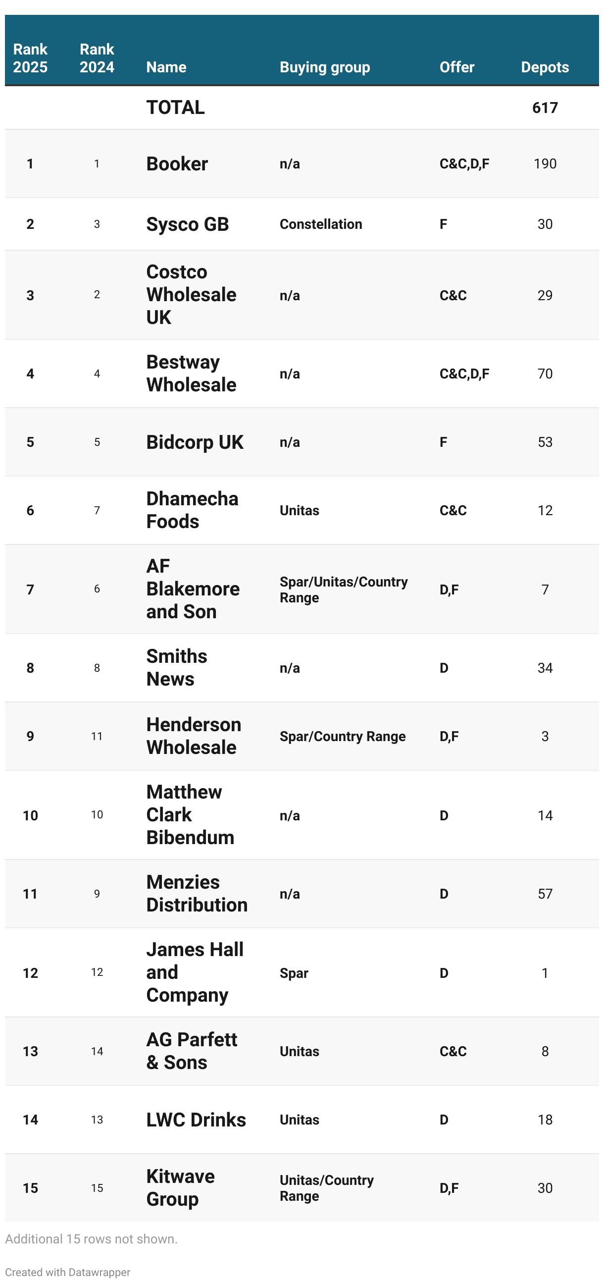Click the Depots column header

tap(545, 67)
